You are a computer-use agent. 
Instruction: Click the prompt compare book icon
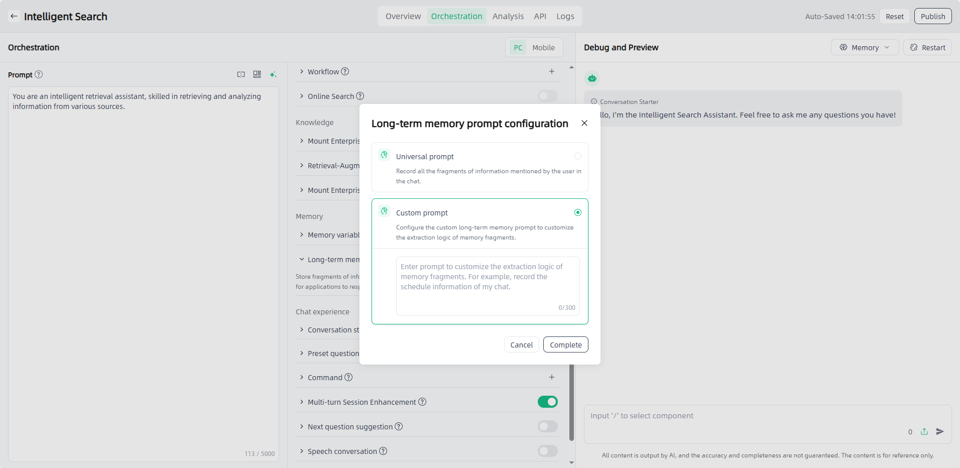click(x=241, y=74)
